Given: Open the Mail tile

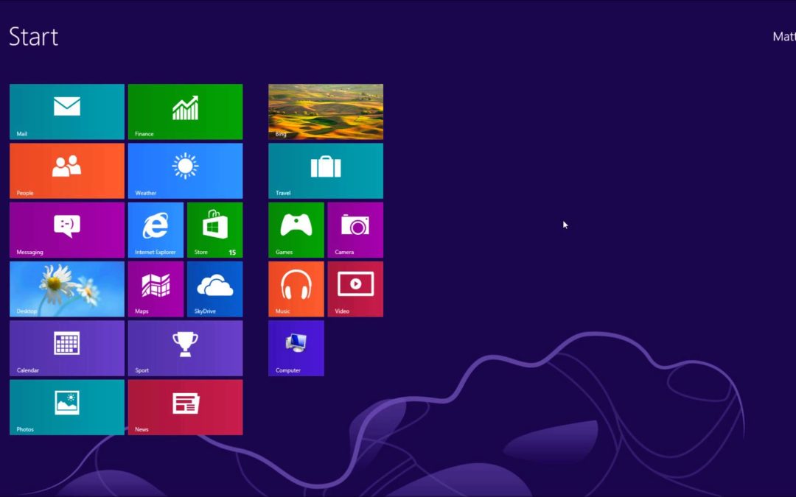Looking at the screenshot, I should point(67,112).
